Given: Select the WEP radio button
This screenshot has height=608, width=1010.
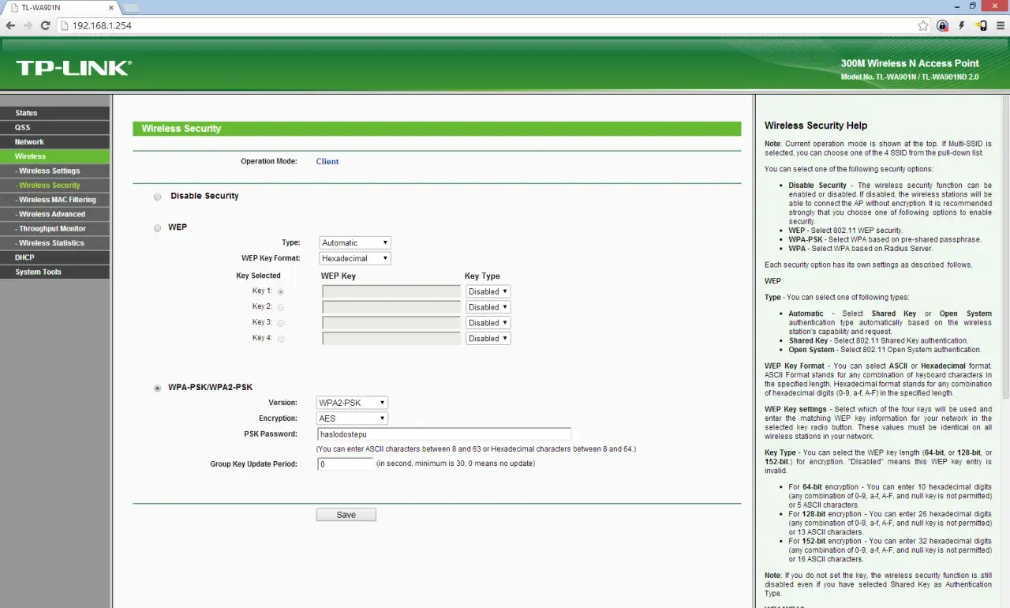Looking at the screenshot, I should pyautogui.click(x=158, y=228).
